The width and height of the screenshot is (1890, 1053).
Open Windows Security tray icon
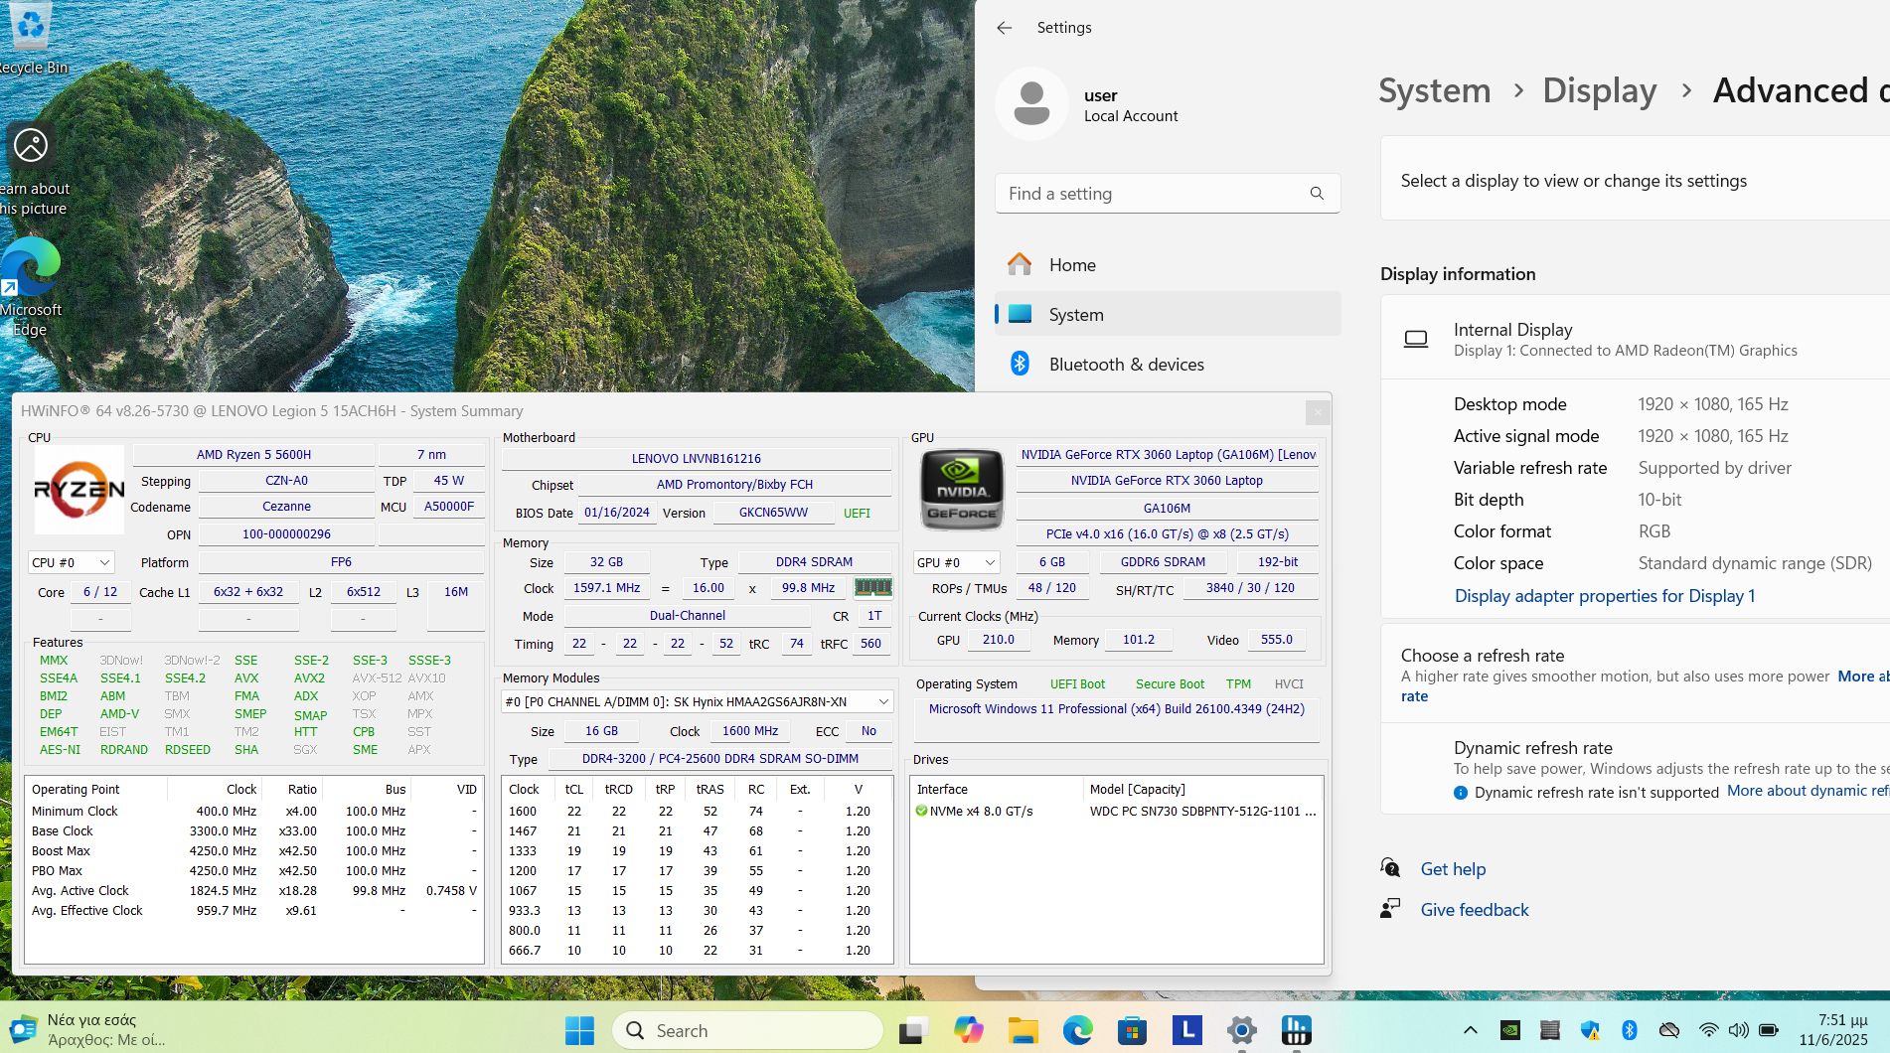[x=1590, y=1030]
